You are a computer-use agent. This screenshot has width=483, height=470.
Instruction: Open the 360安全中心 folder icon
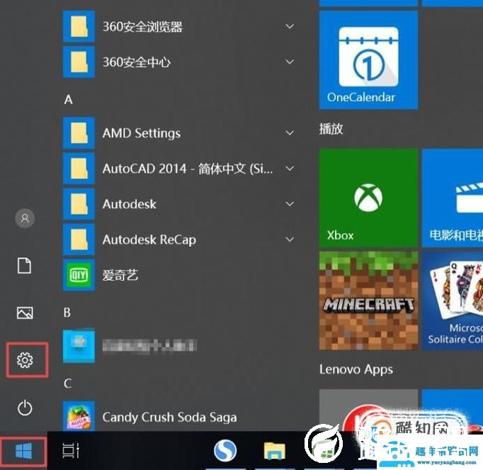(x=79, y=62)
